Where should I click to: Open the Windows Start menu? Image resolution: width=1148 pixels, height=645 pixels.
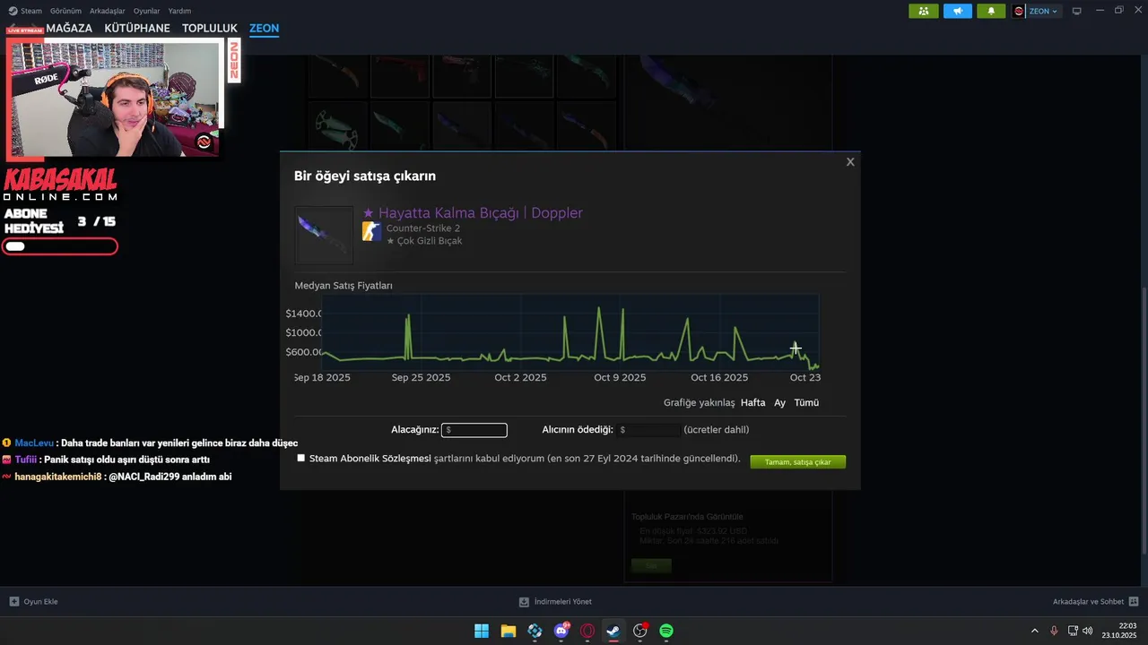[482, 631]
